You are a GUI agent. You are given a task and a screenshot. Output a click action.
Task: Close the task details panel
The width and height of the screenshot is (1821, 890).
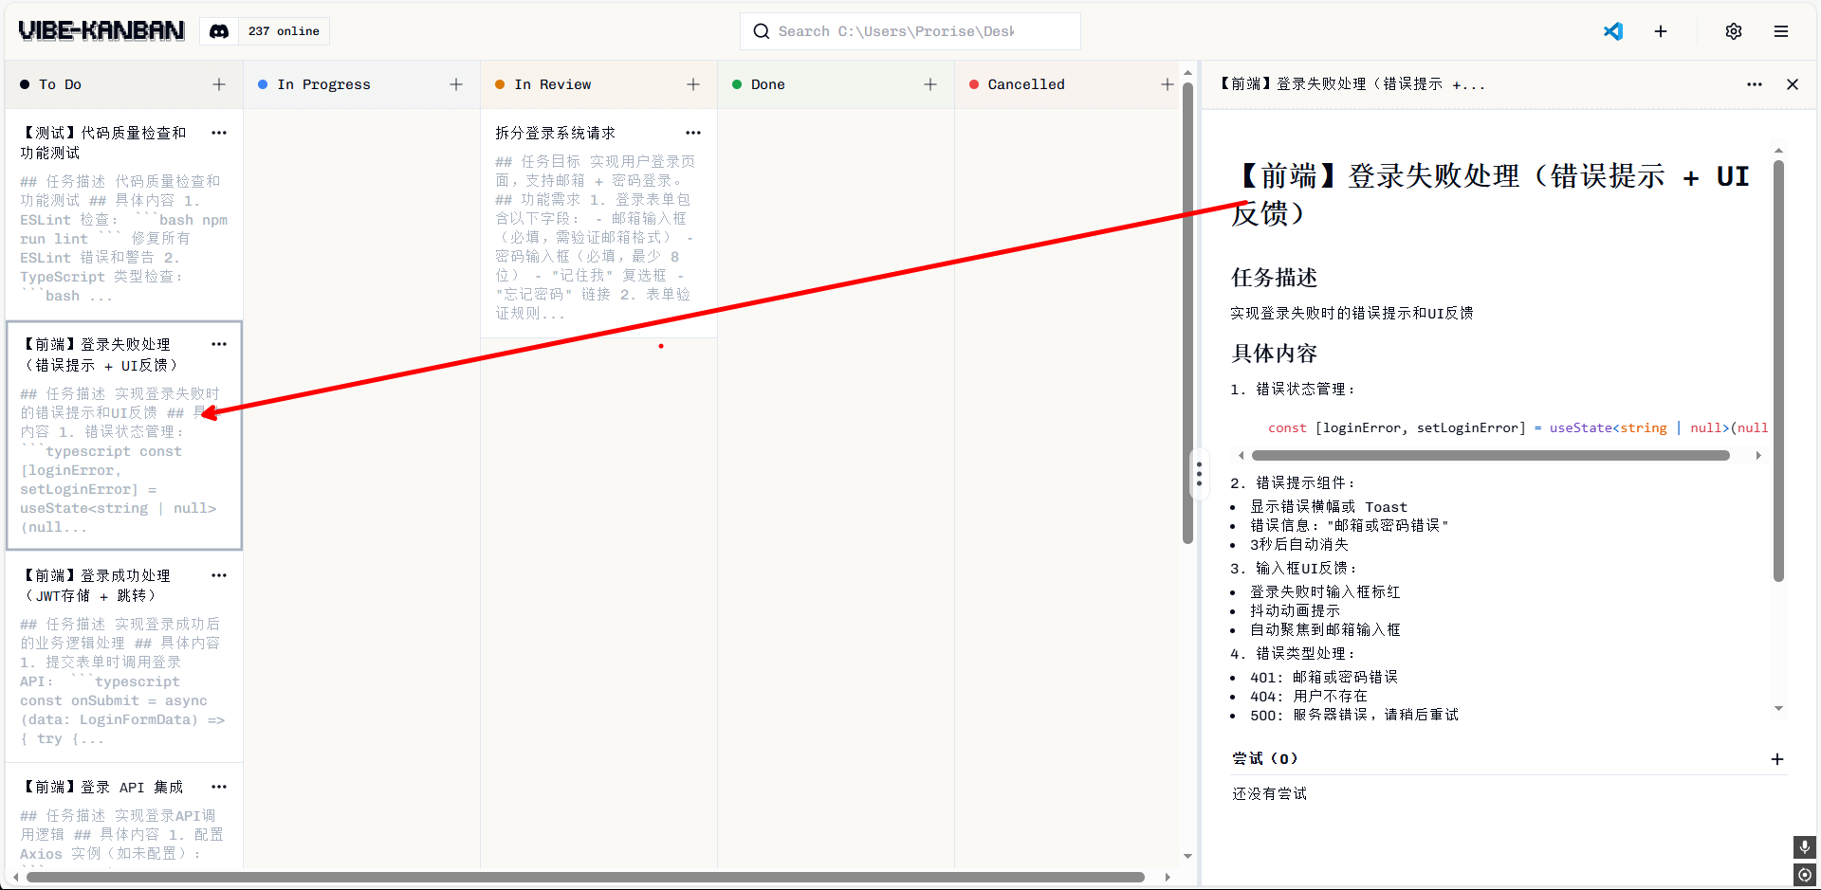tap(1792, 84)
